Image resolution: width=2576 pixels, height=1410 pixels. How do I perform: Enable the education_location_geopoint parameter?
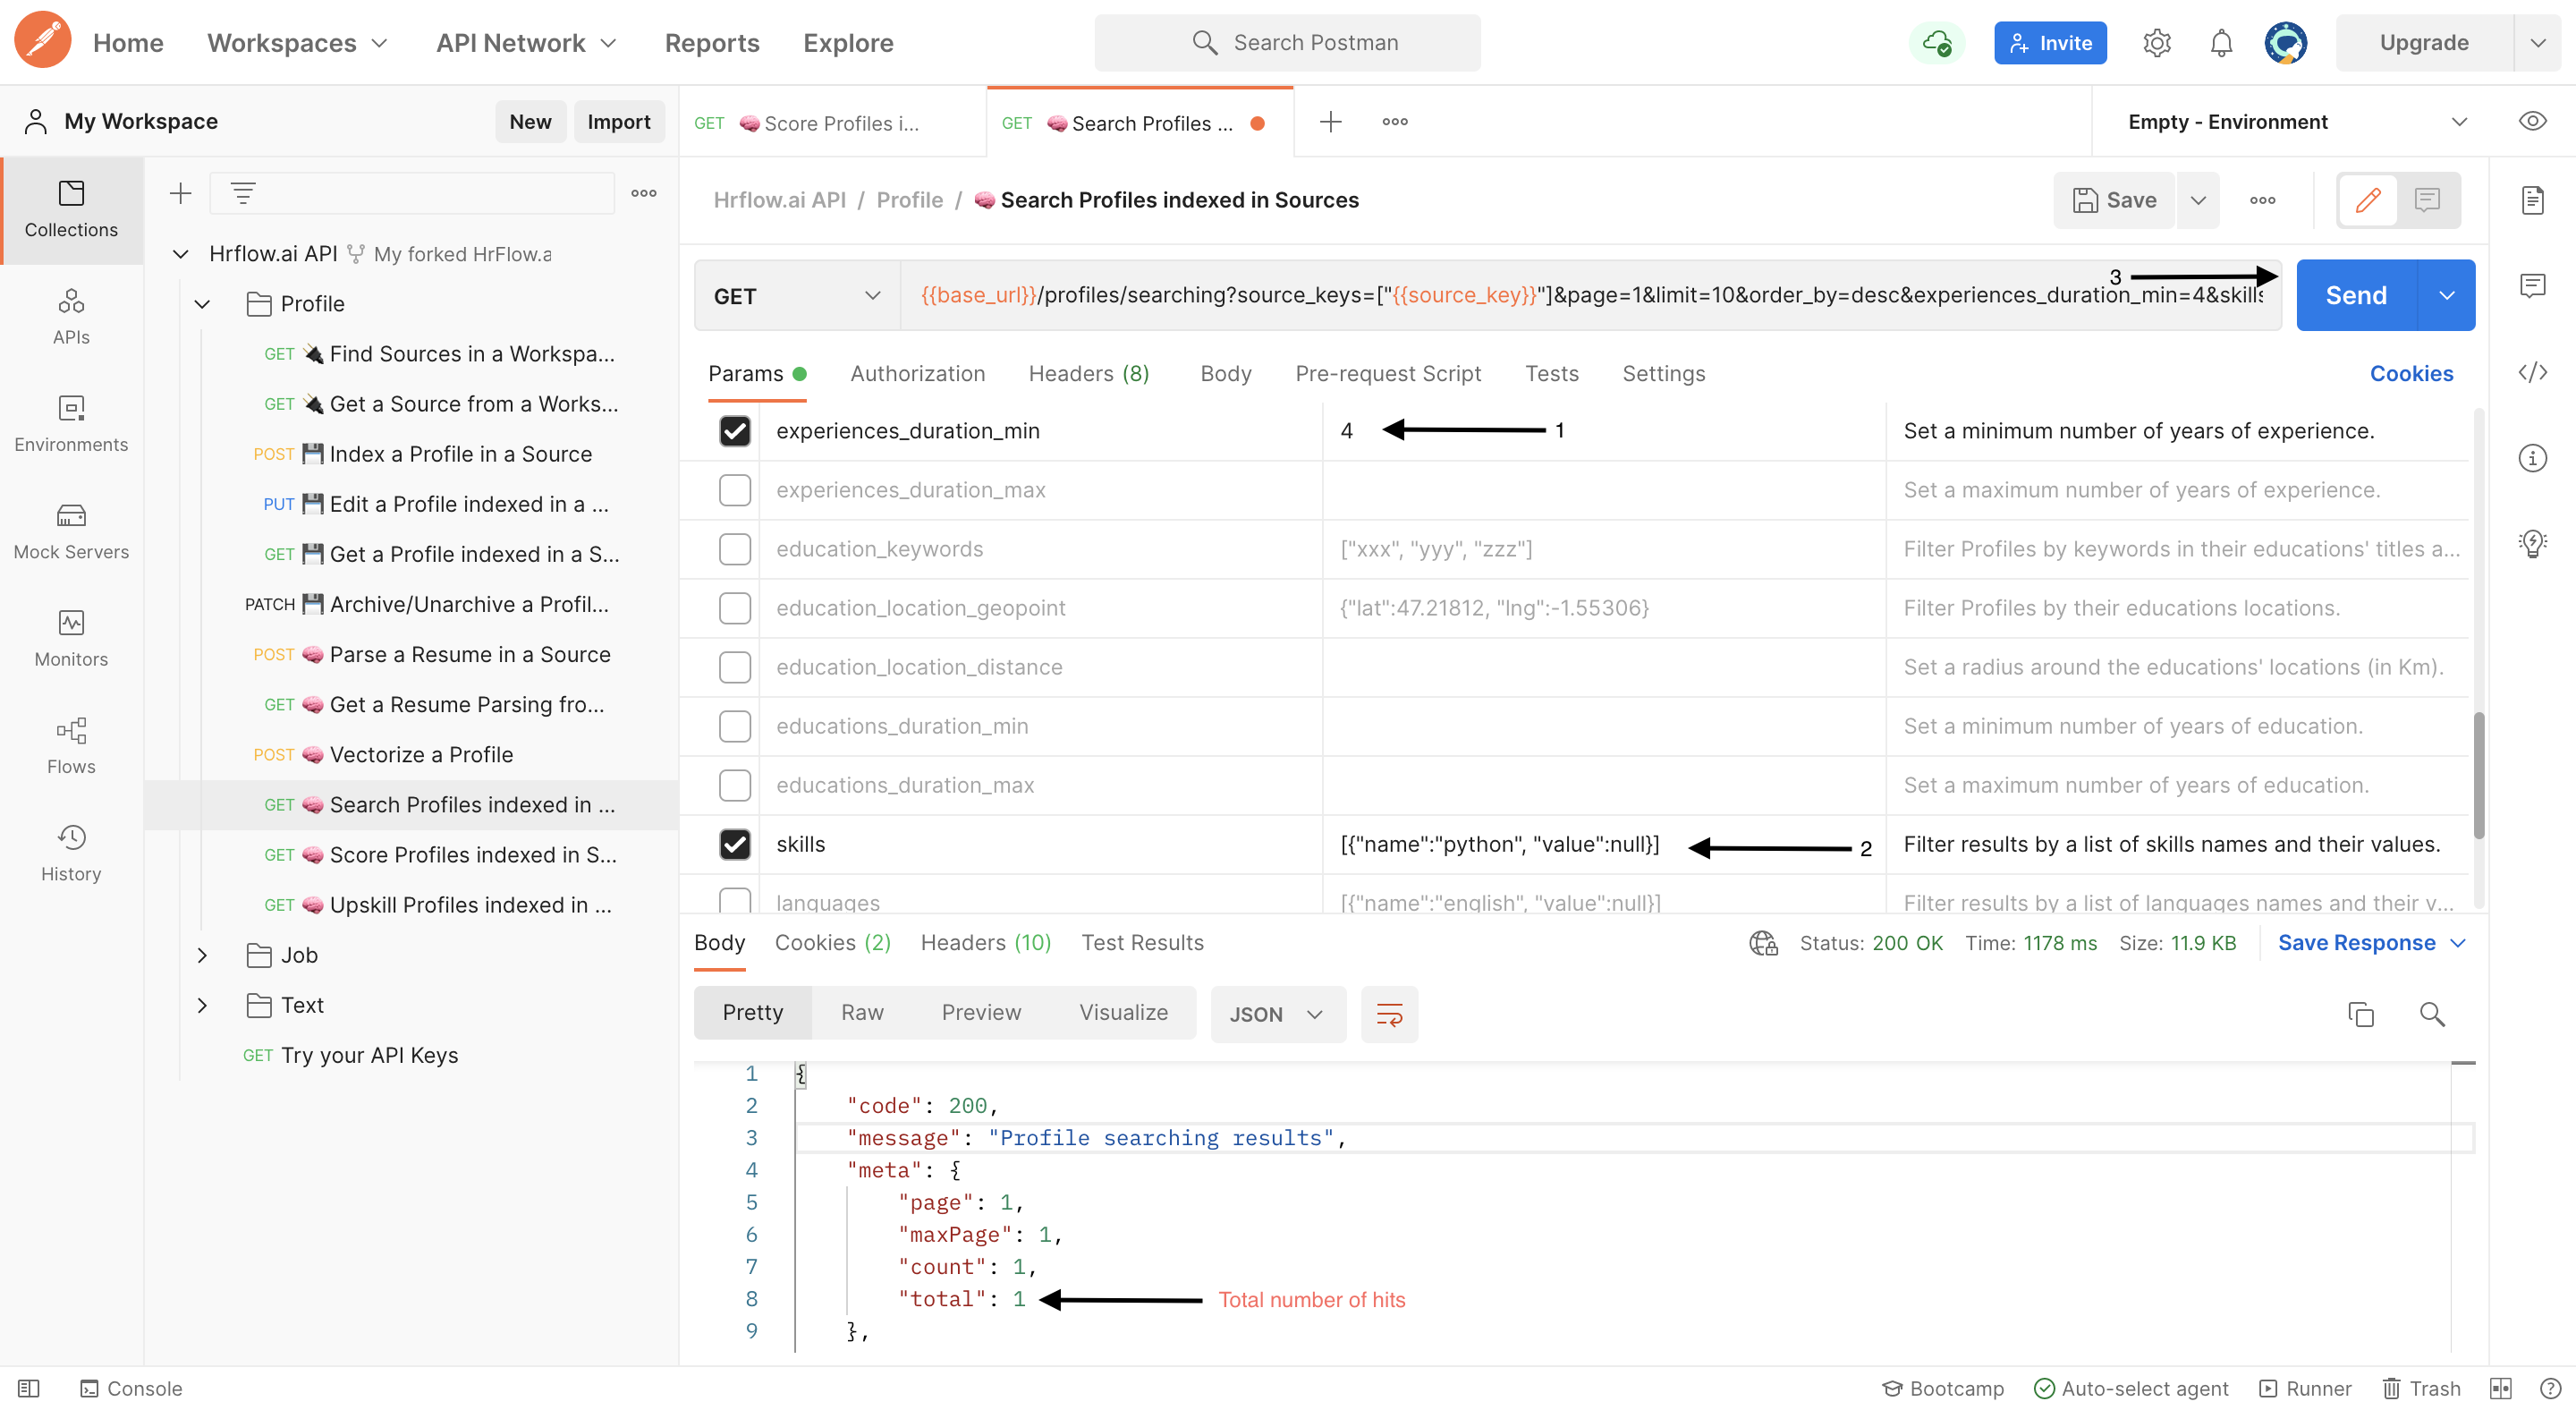[735, 608]
